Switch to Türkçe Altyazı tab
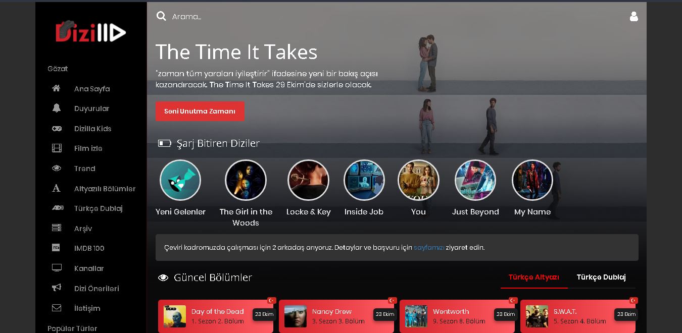Image resolution: width=682 pixels, height=333 pixels. pos(534,277)
